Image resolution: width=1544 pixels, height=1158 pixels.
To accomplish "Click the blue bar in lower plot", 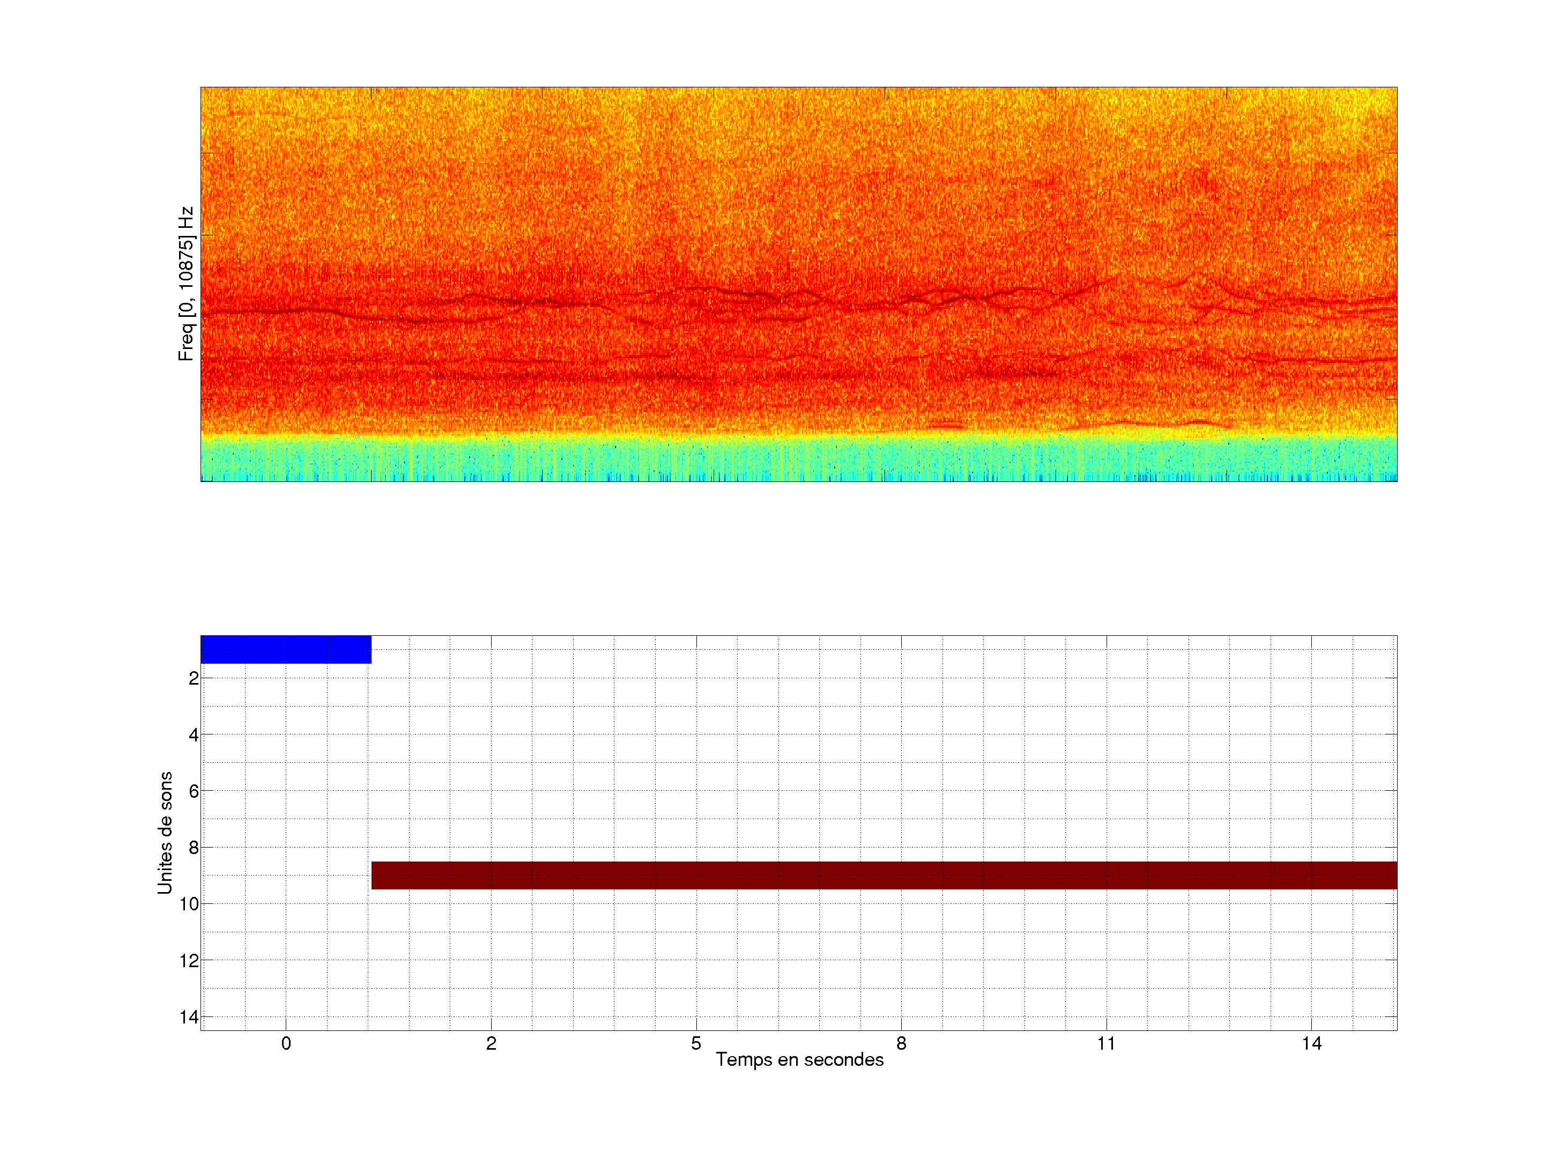I will (x=286, y=649).
